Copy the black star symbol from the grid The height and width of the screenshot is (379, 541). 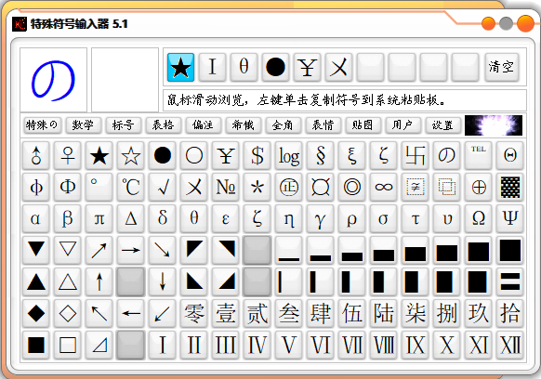99,156
